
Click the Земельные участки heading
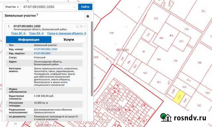pos(20,16)
